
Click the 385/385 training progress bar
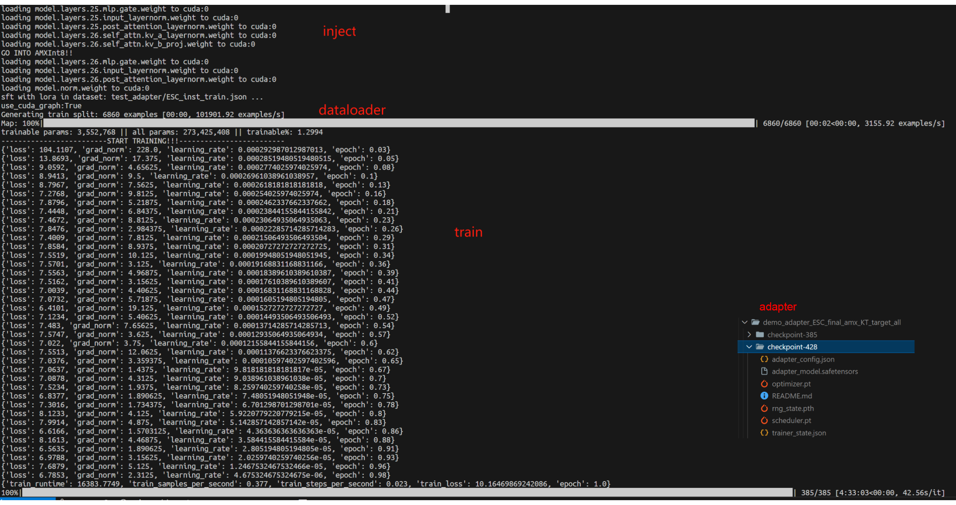coord(407,492)
